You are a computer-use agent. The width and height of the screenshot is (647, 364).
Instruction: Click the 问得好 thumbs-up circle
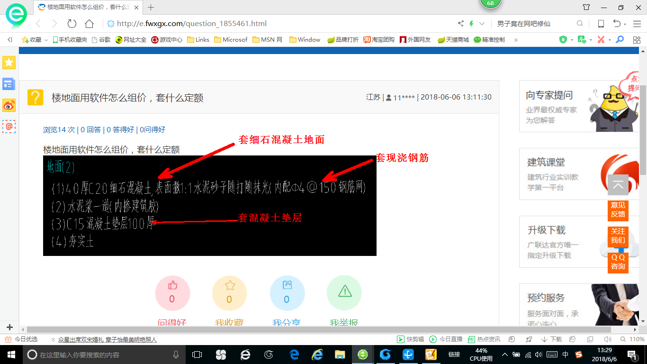click(172, 293)
